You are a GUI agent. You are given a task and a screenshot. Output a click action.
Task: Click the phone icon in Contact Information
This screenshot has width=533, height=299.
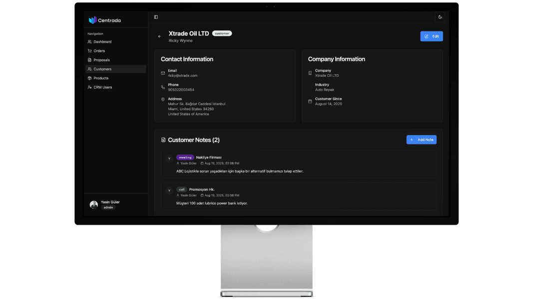tap(163, 87)
